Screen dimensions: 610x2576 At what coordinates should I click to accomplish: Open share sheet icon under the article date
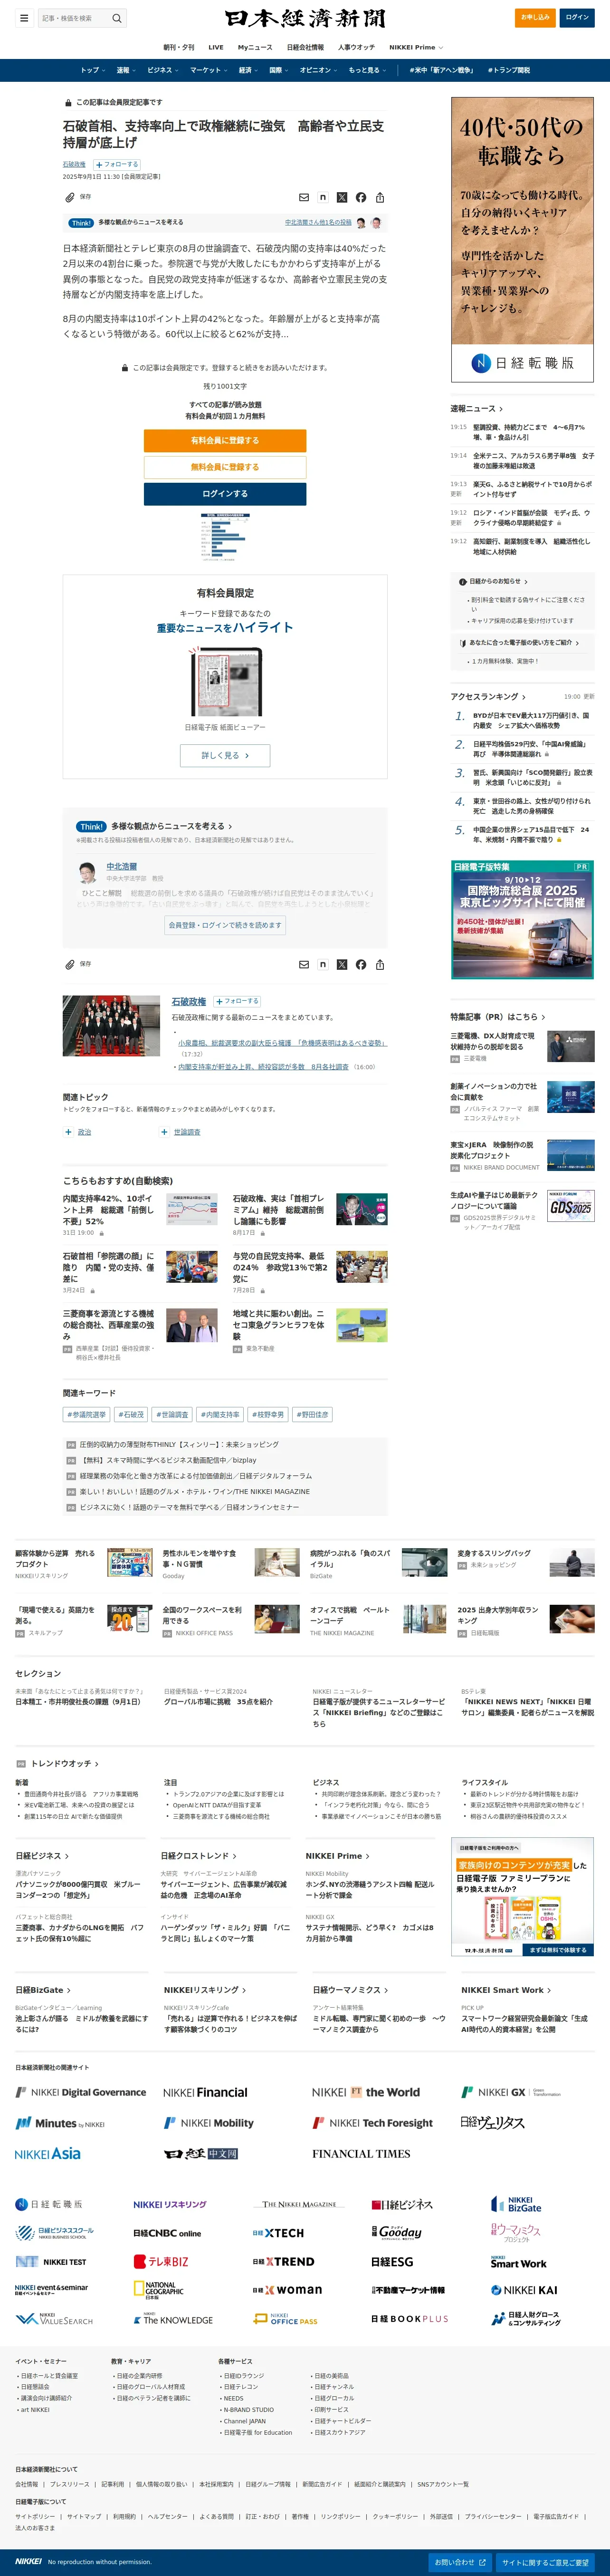coord(380,197)
